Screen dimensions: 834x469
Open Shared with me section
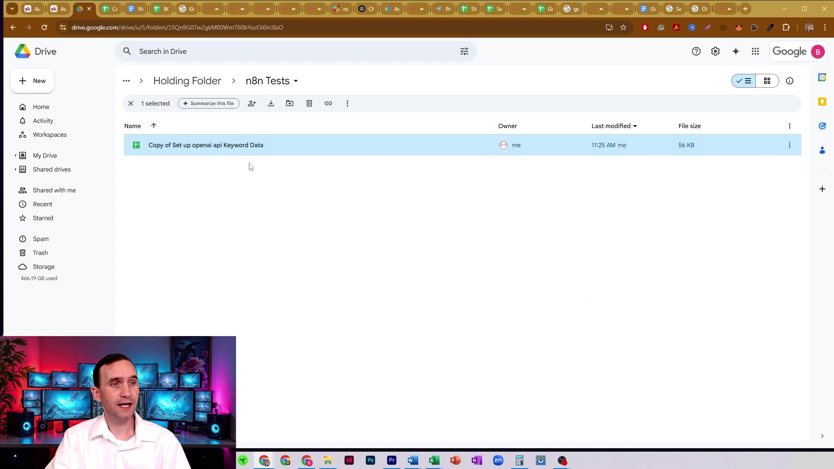click(54, 190)
